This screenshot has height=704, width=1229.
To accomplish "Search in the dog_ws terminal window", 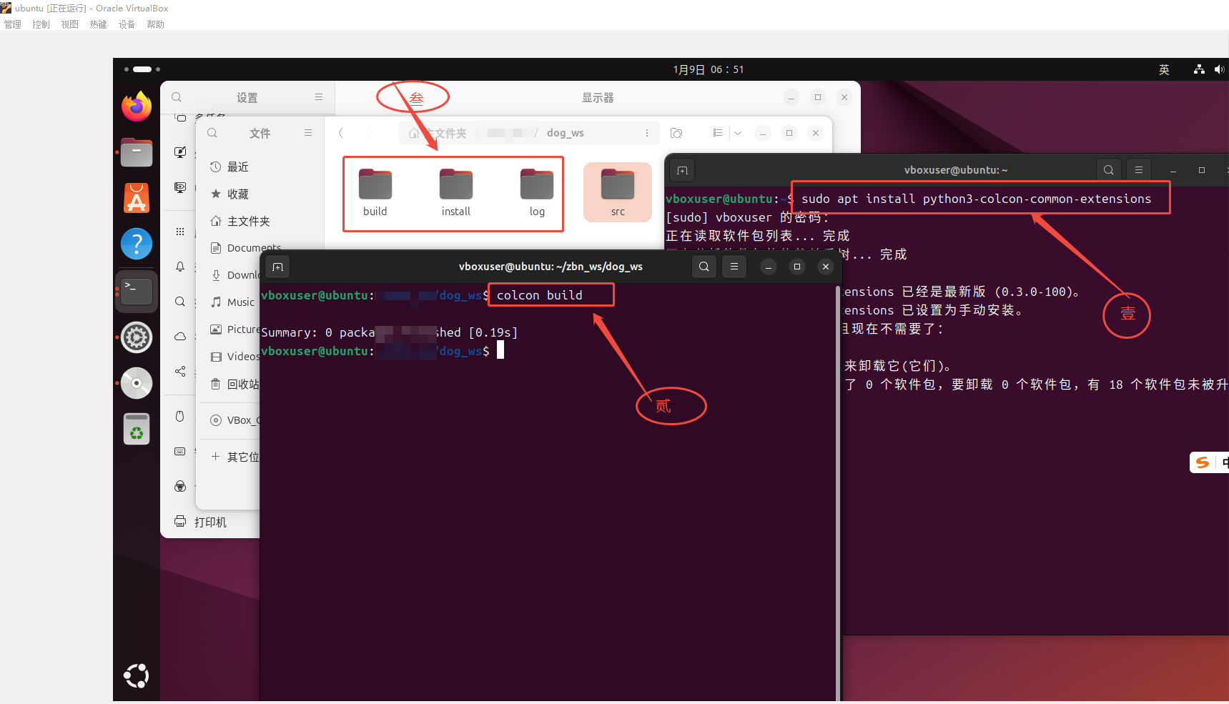I will (704, 267).
